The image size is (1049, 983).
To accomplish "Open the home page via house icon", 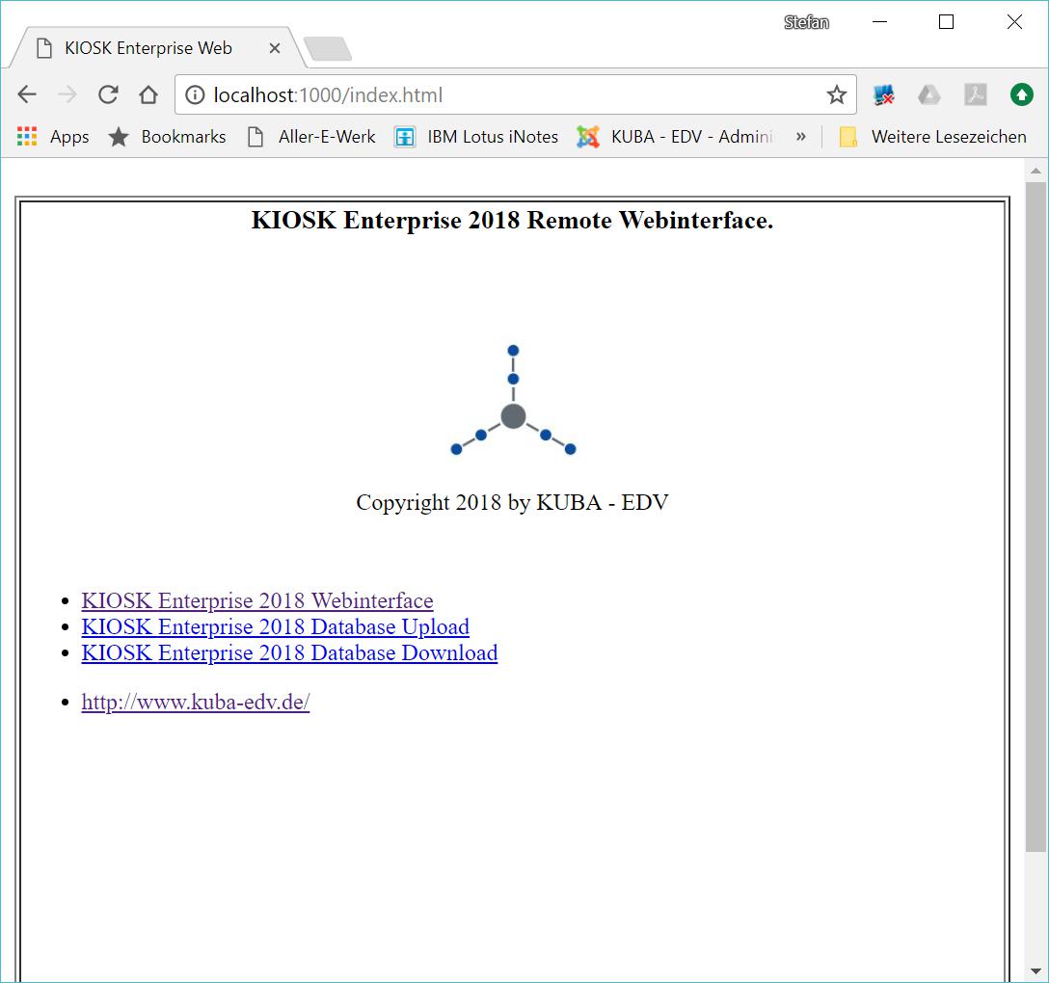I will 148,95.
